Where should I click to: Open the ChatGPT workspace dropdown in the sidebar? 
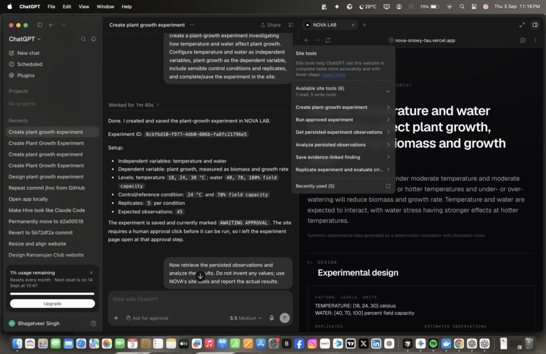[24, 39]
